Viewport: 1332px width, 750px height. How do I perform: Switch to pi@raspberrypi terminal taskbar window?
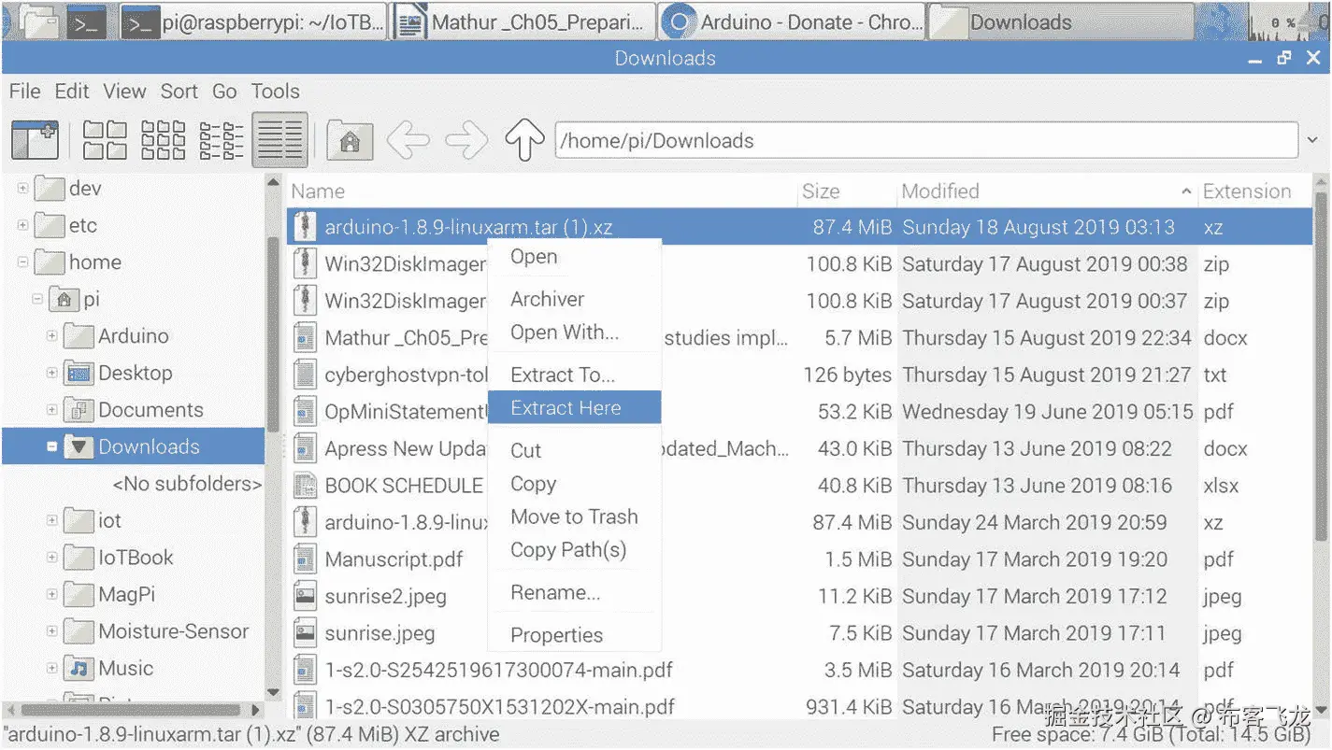[x=253, y=21]
